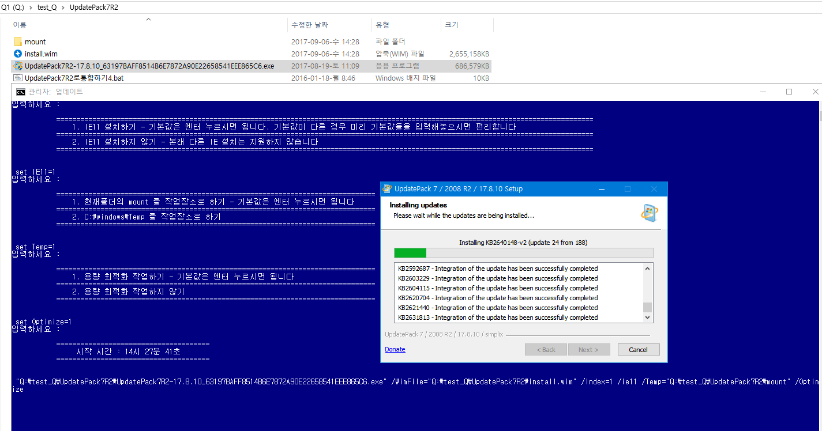
Task: Click the setup installer logo graphic
Action: point(650,212)
